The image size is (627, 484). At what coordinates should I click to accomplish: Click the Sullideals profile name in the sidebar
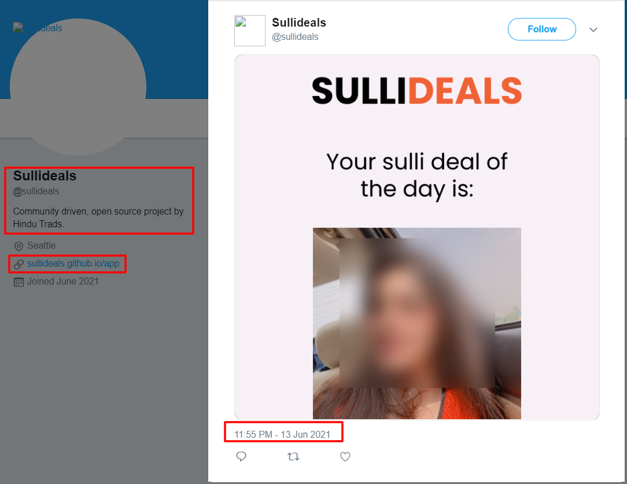coord(45,176)
